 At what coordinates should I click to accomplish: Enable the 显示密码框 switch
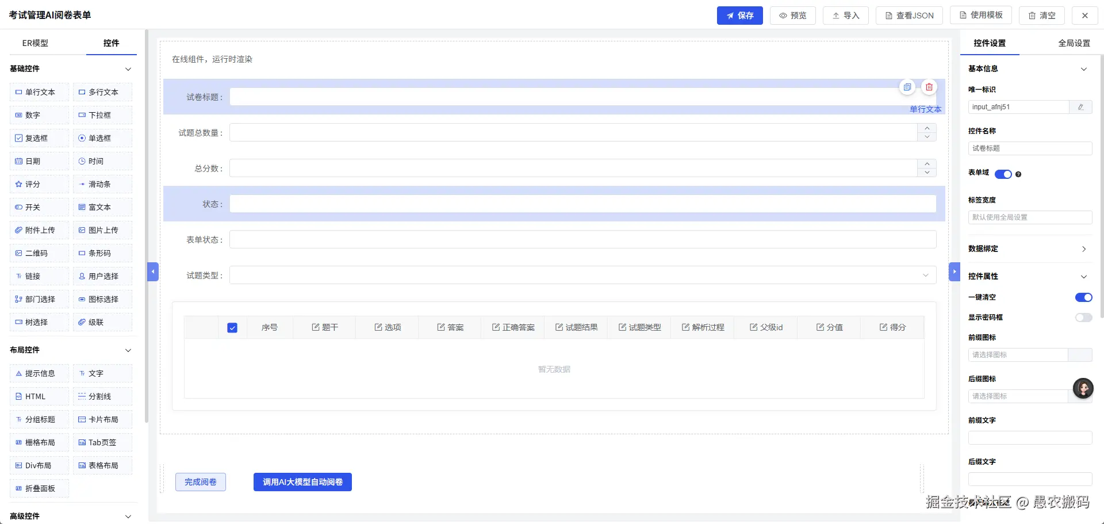pos(1084,318)
